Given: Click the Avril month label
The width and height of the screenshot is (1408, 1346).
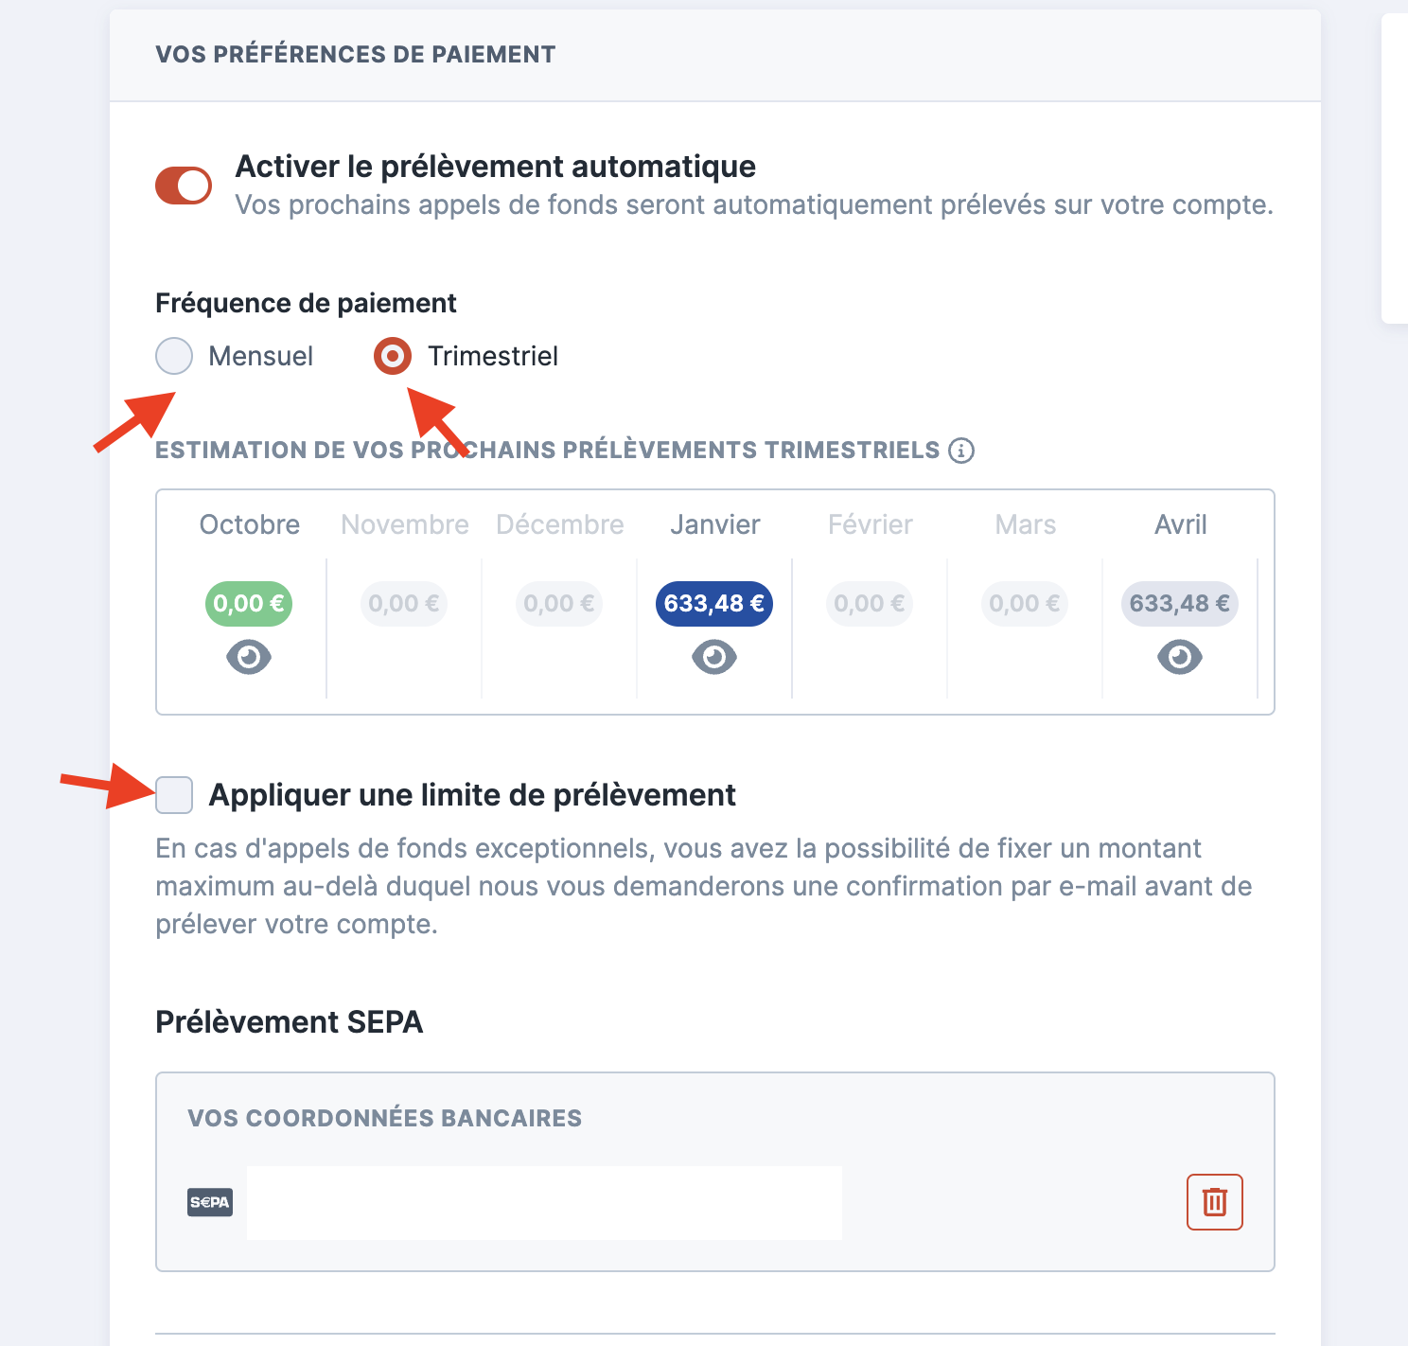Looking at the screenshot, I should (x=1181, y=524).
